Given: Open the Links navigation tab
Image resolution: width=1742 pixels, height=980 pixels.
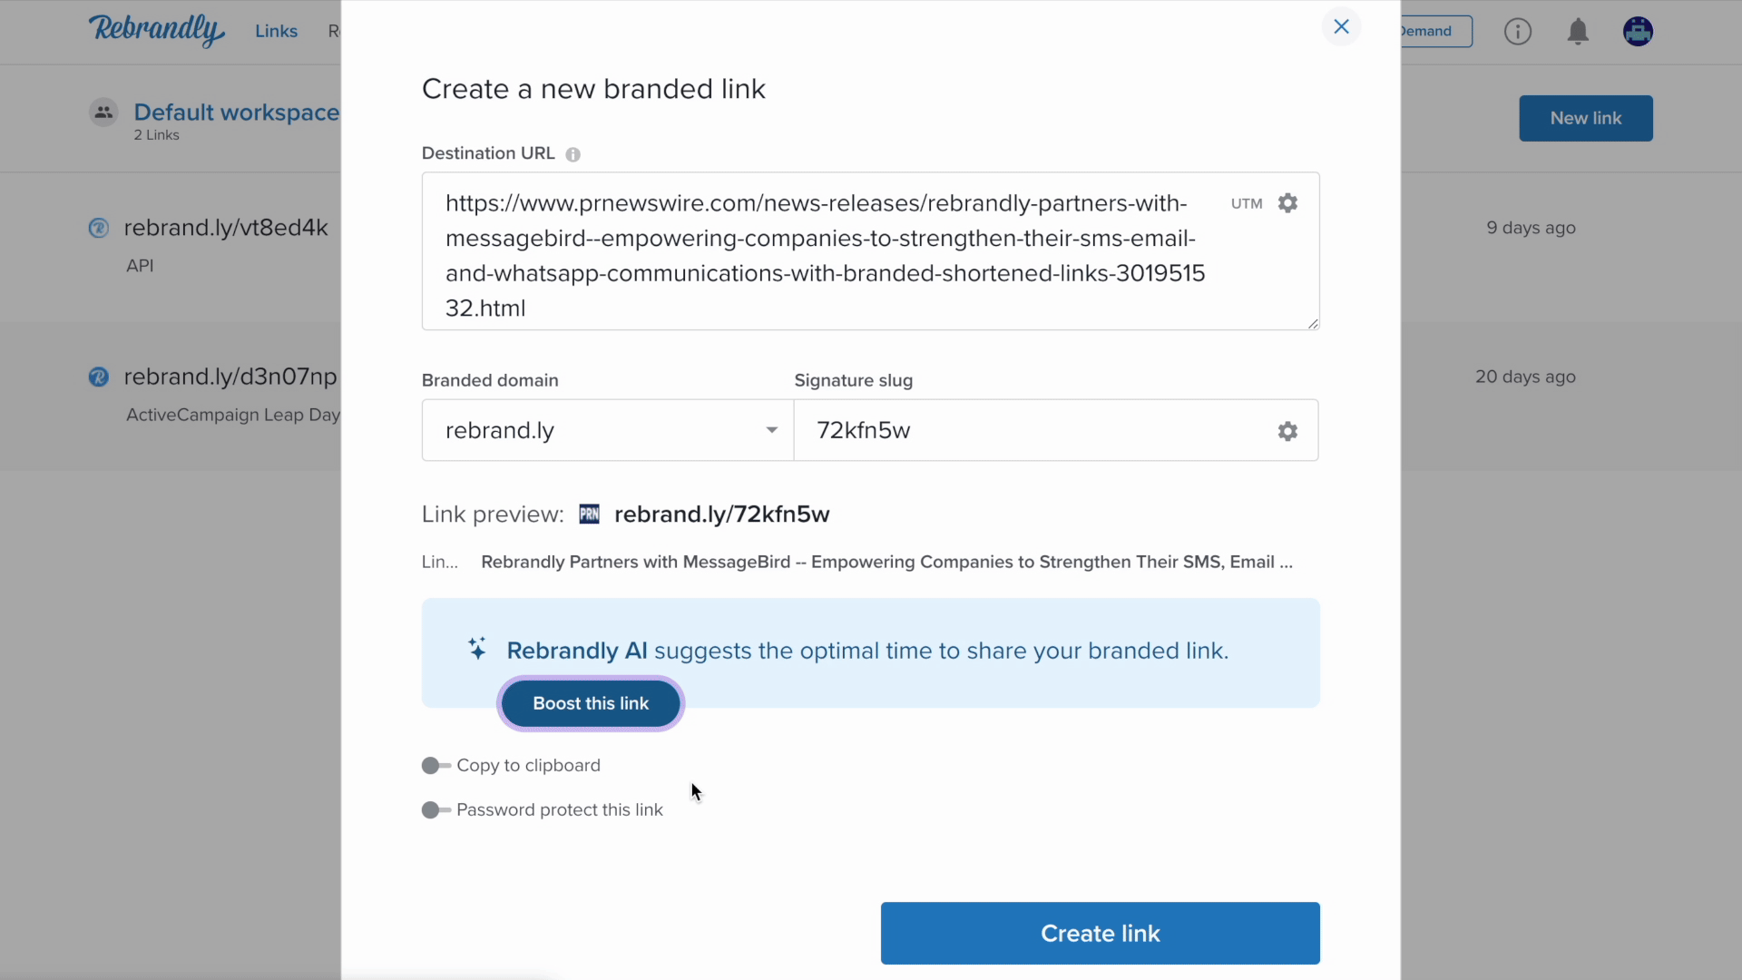Looking at the screenshot, I should coord(276,32).
